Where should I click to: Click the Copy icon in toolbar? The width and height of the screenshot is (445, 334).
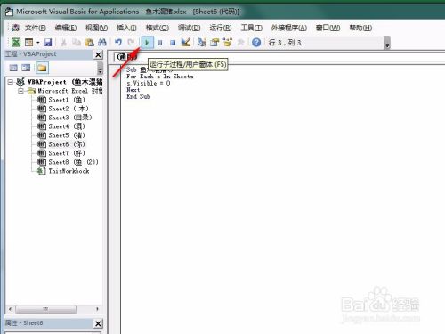tap(77, 43)
